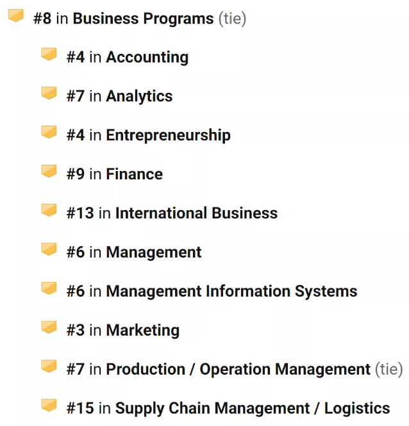Open the Entrepreneurship ranking entry

[x=149, y=135]
